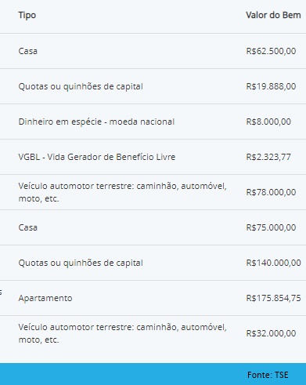Select the second Casa row
This screenshot has width=306, height=385.
coord(153,227)
